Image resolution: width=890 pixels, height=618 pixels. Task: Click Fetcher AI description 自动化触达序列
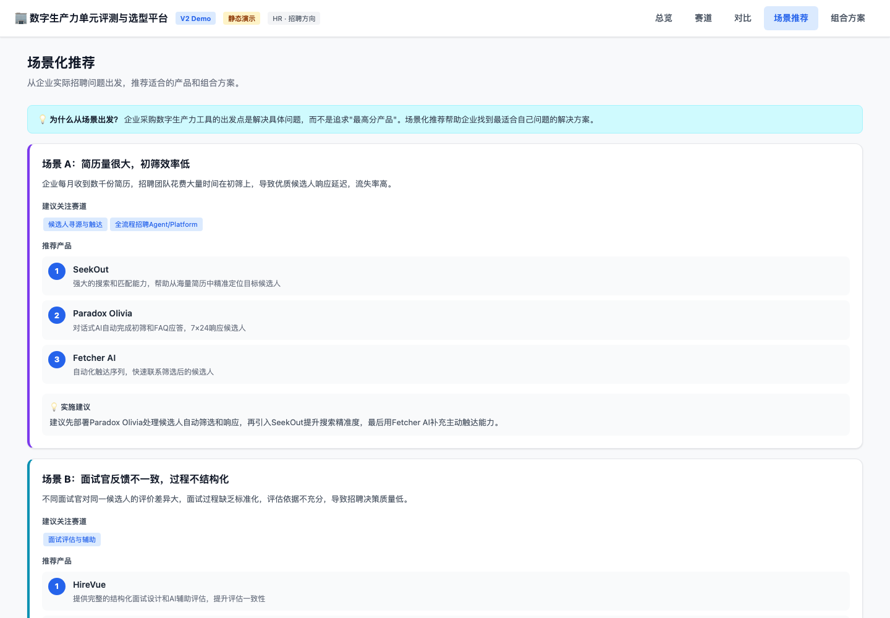click(143, 372)
